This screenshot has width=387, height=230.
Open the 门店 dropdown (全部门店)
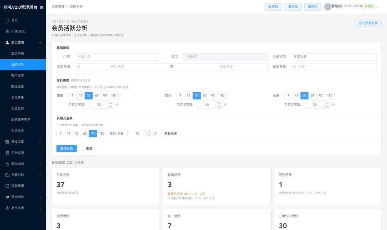pos(118,57)
